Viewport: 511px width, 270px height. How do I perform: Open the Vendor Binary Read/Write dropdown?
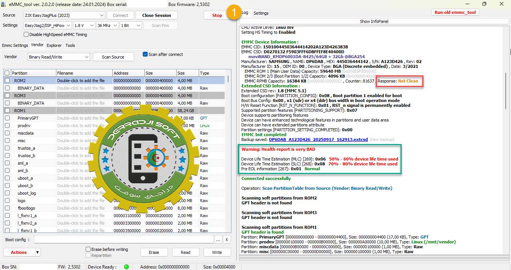(59, 57)
